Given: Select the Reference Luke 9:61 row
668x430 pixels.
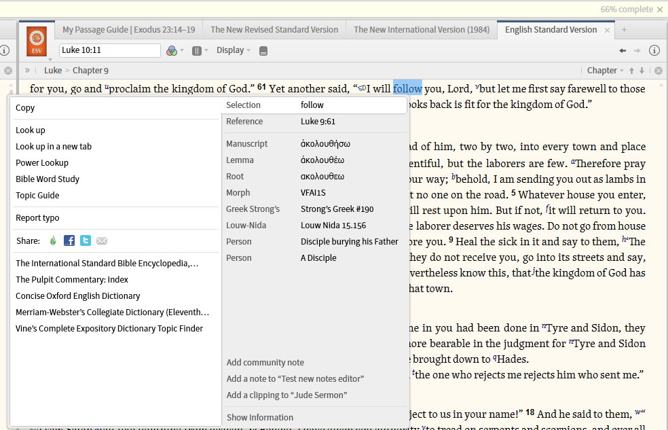Looking at the screenshot, I should click(315, 122).
